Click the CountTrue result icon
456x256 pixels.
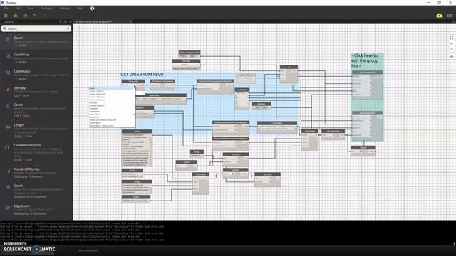[x=8, y=56]
